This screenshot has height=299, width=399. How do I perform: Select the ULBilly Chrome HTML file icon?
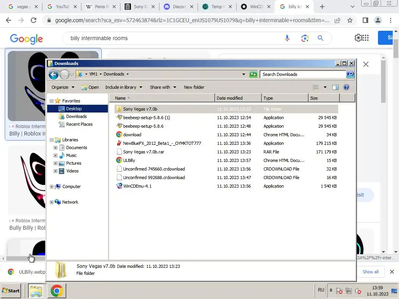[x=119, y=160]
